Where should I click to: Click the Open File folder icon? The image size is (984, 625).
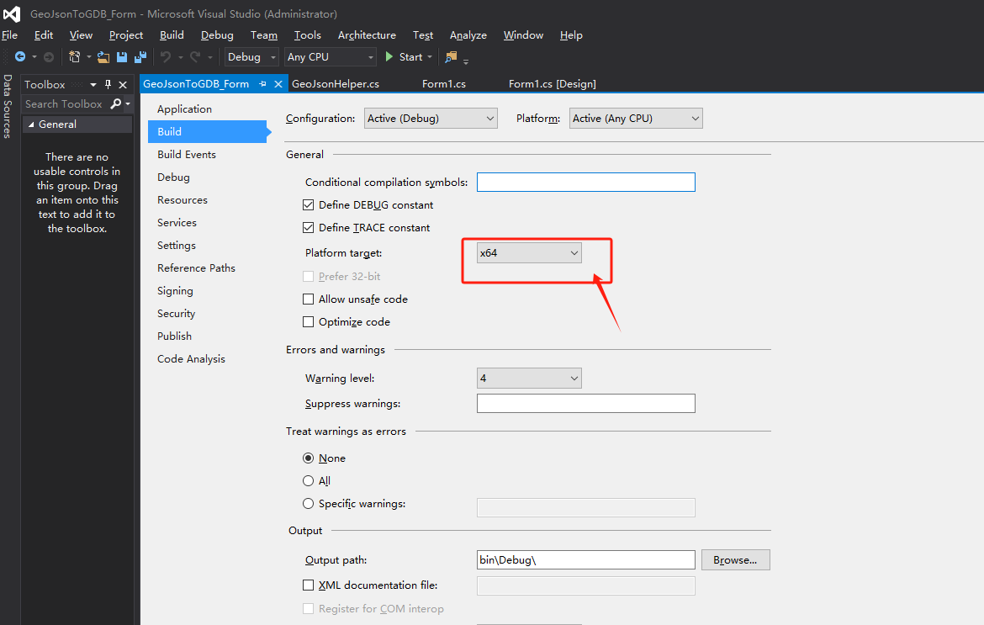(x=103, y=57)
